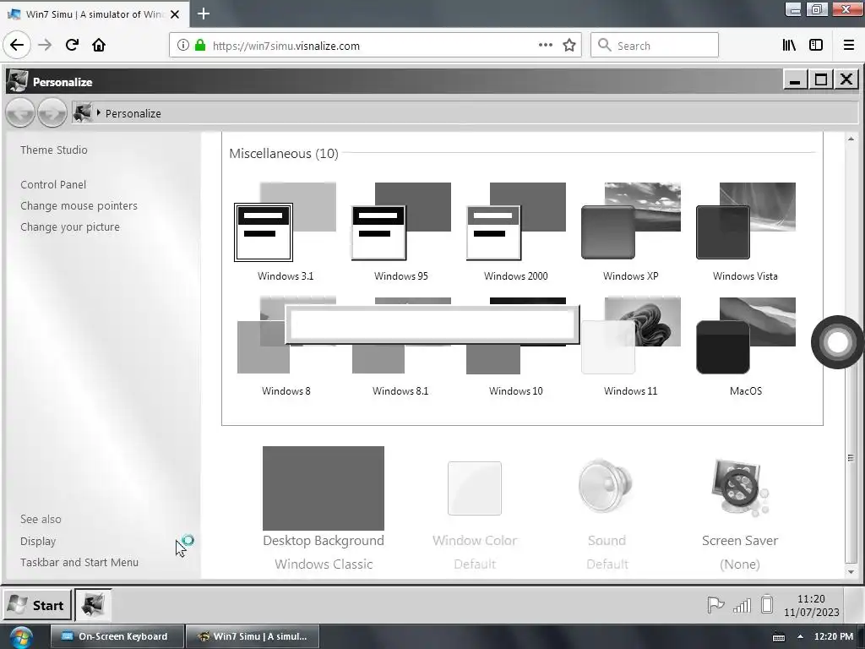Choose the Windows 2000 theme

tap(516, 222)
